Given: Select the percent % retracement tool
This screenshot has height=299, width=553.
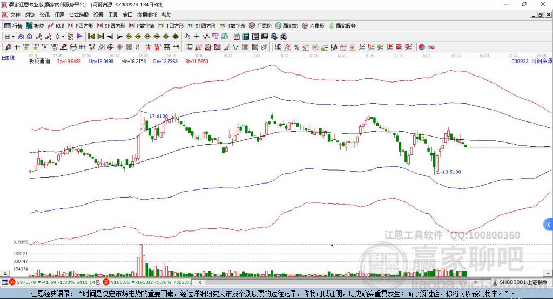Looking at the screenshot, I should (x=296, y=47).
